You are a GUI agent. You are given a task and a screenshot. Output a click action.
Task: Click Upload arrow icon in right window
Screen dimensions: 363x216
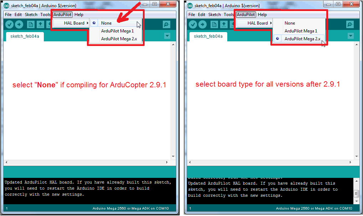coord(202,24)
